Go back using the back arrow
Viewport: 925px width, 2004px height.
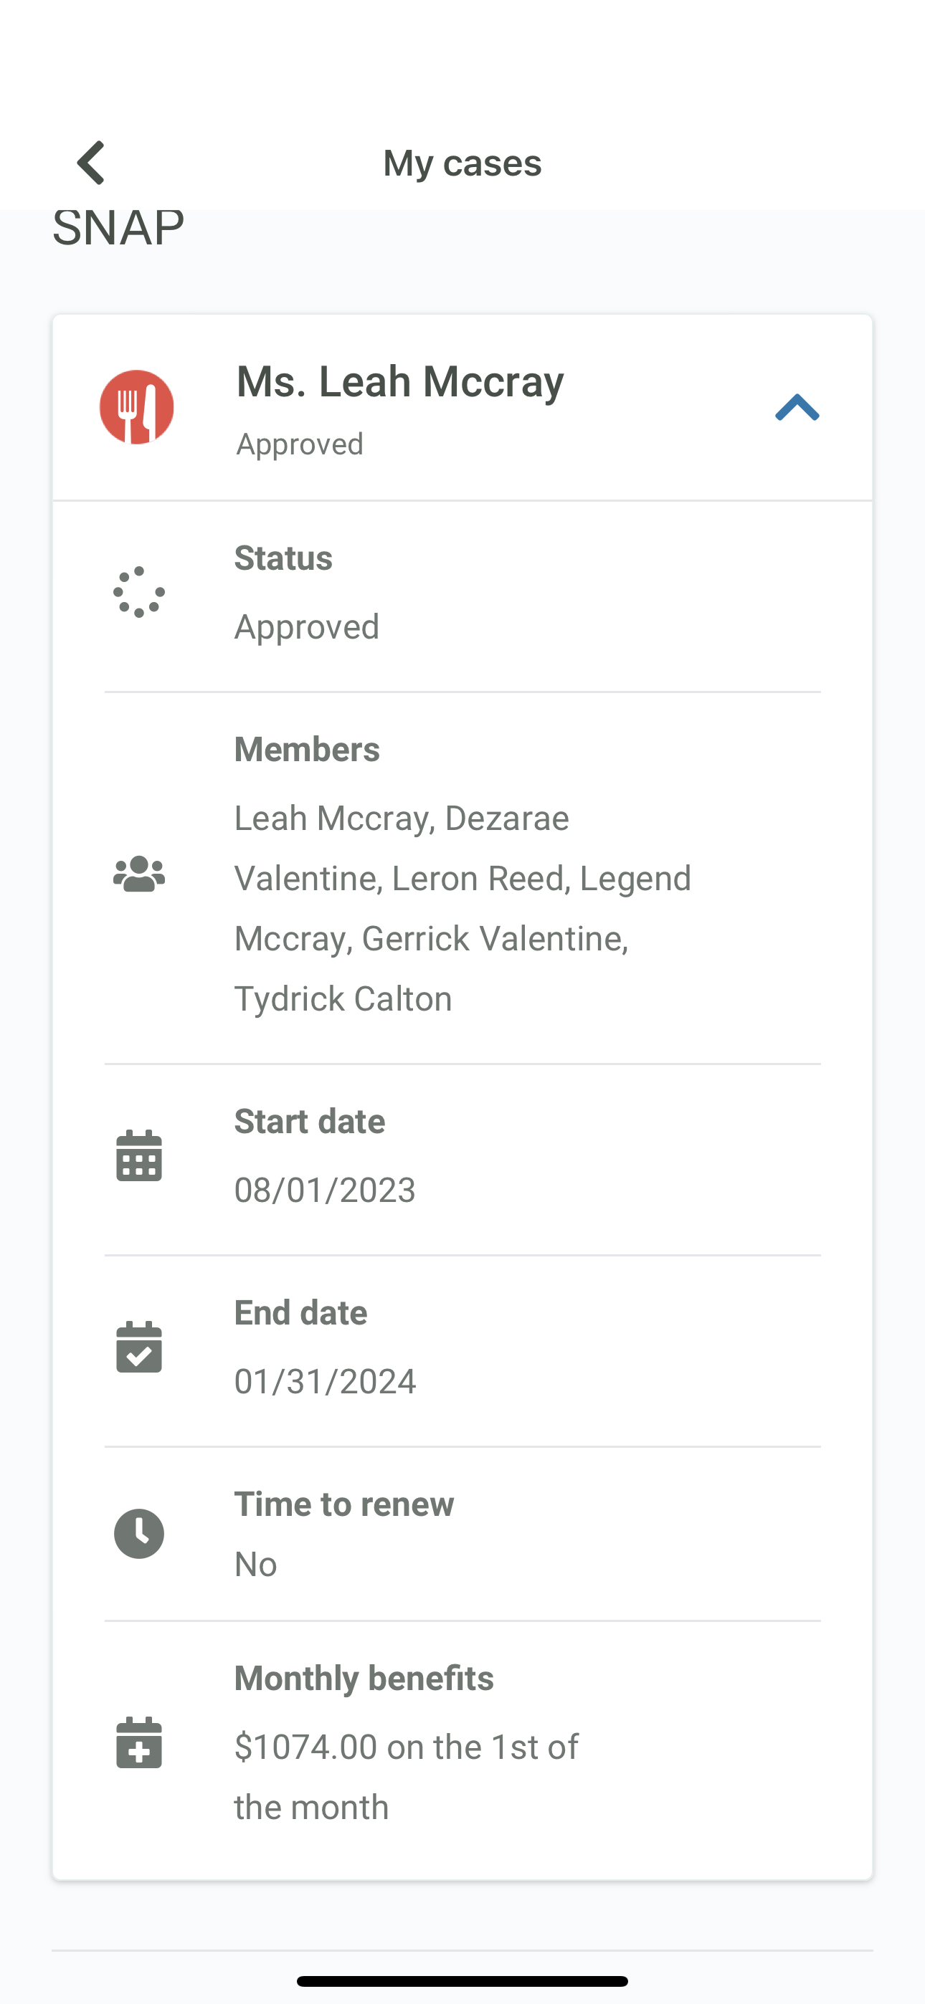pos(91,163)
